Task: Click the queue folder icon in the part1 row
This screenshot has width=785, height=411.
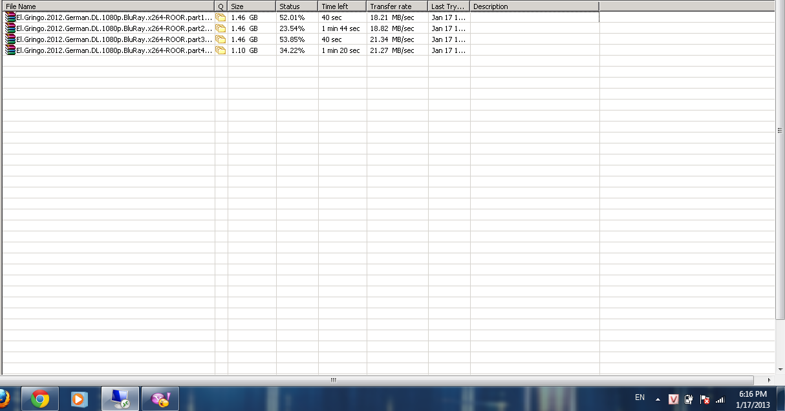Action: (x=221, y=17)
